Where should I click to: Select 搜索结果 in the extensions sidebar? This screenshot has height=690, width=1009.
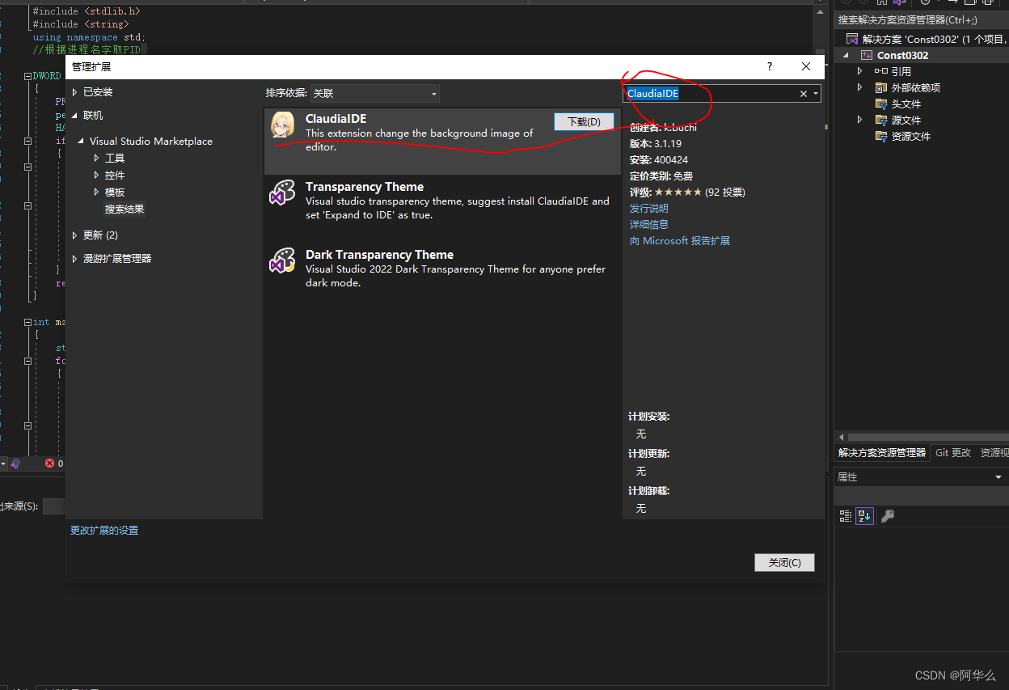(124, 208)
